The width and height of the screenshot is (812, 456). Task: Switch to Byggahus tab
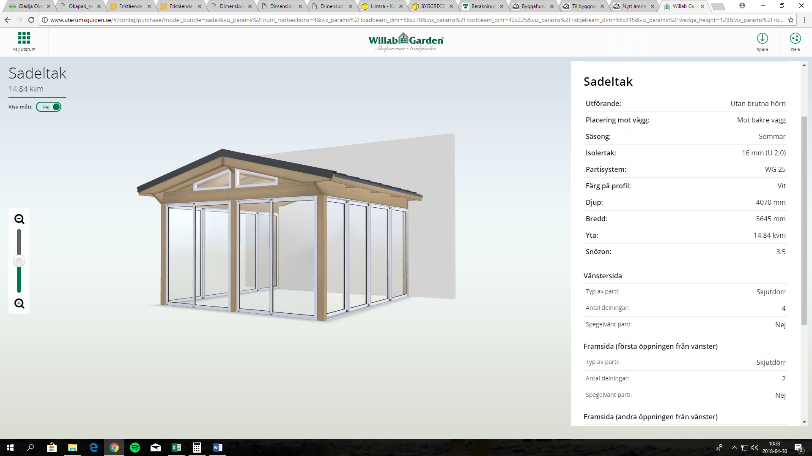[x=533, y=6]
